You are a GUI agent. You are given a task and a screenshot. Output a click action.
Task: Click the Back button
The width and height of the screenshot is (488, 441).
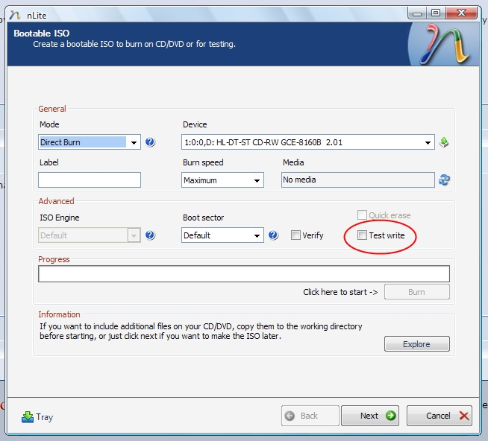click(310, 416)
